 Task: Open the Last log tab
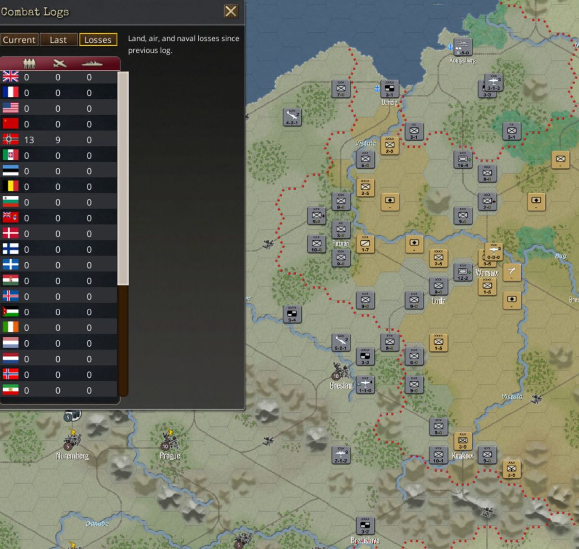click(58, 40)
